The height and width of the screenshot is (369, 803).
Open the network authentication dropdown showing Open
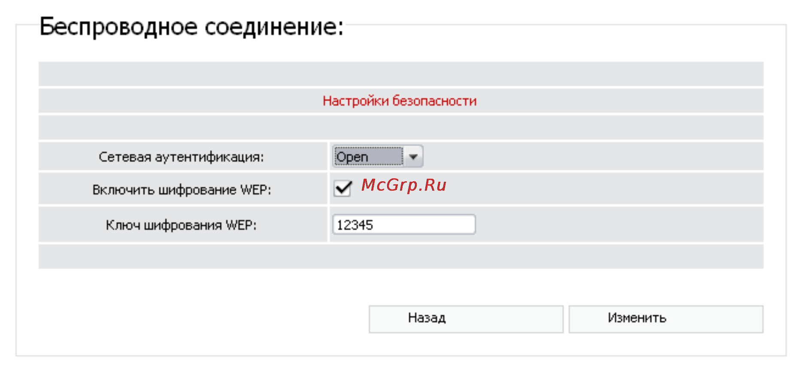tap(378, 156)
